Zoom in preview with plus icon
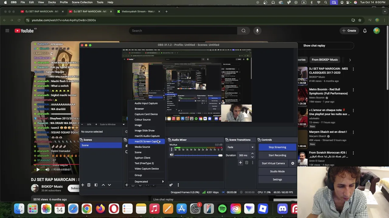 (x=96, y=124)
